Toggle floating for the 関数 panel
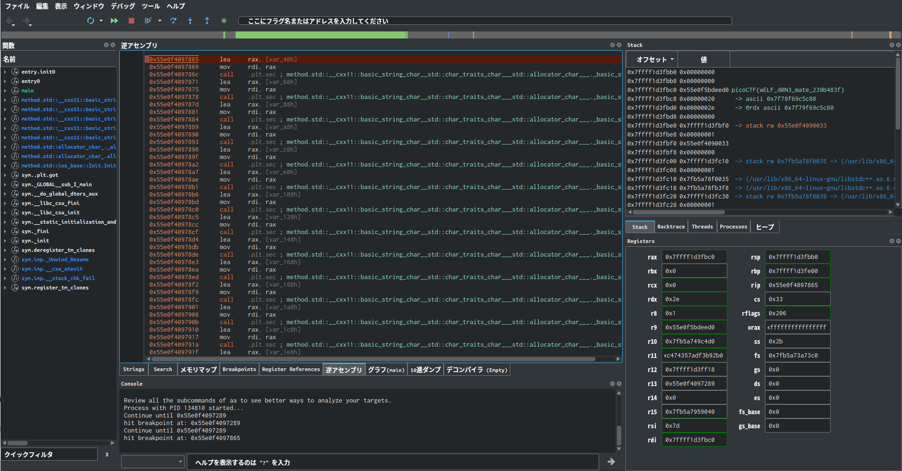Screen dimensions: 902x471 pos(106,45)
